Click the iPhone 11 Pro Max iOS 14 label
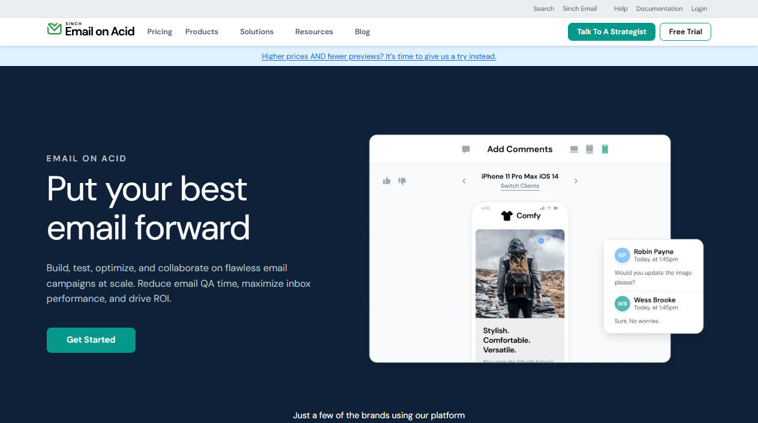Viewport: 758px width, 423px height. [x=520, y=176]
